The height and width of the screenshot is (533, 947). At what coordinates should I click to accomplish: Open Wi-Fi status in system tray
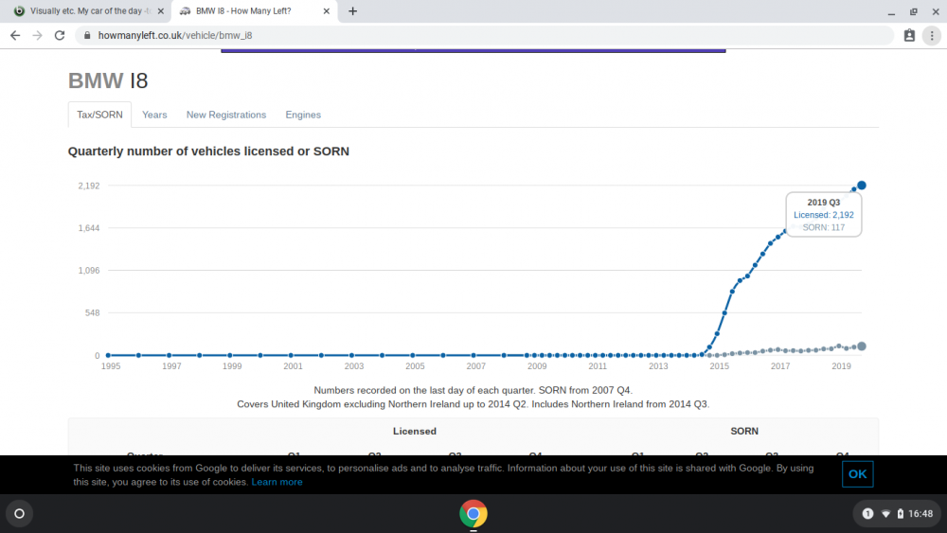[886, 514]
